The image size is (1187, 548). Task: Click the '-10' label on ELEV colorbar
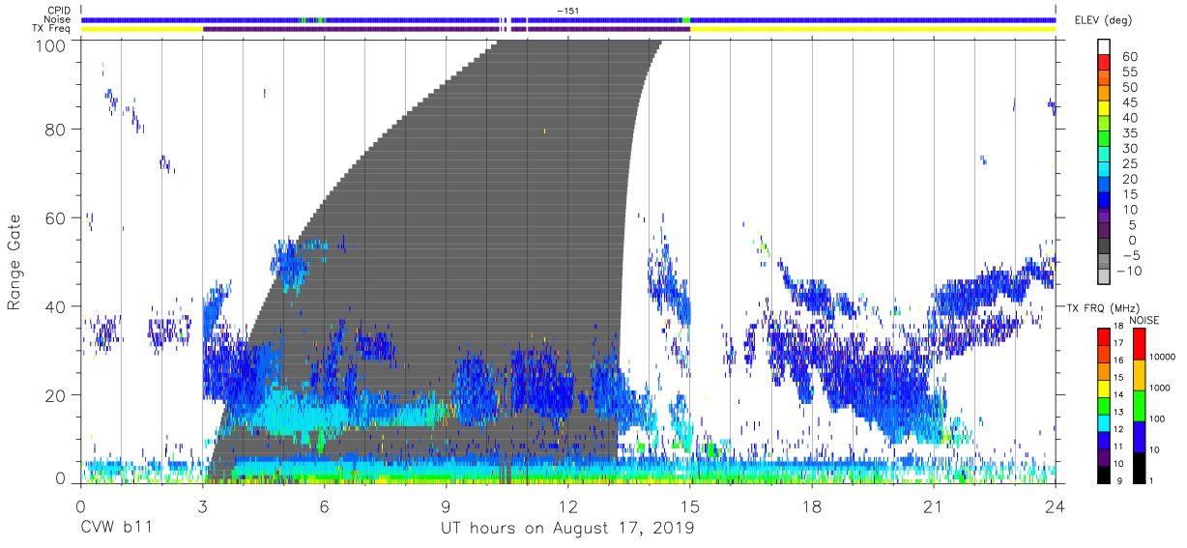pyautogui.click(x=1130, y=272)
